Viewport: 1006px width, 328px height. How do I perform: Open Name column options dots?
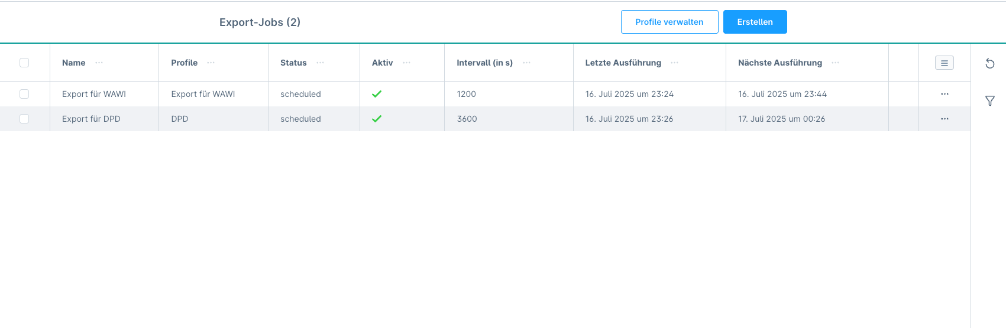(x=99, y=63)
